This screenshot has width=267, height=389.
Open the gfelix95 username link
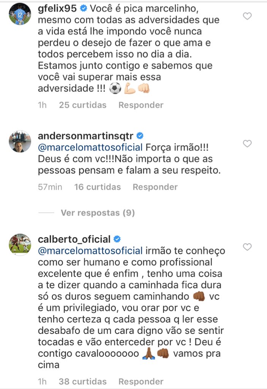tap(58, 7)
